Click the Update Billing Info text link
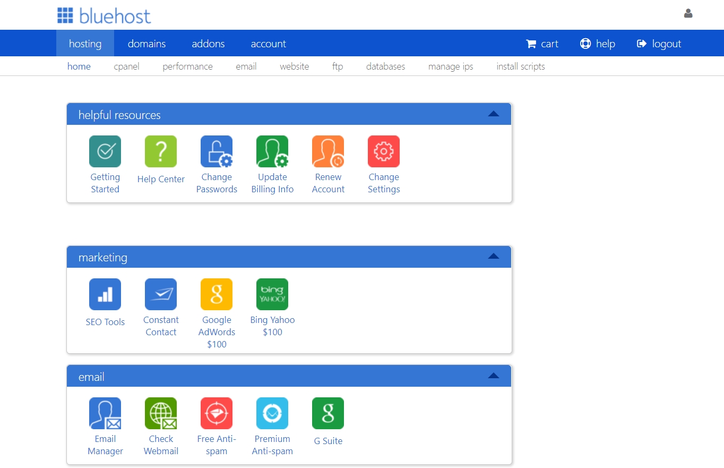 click(272, 183)
